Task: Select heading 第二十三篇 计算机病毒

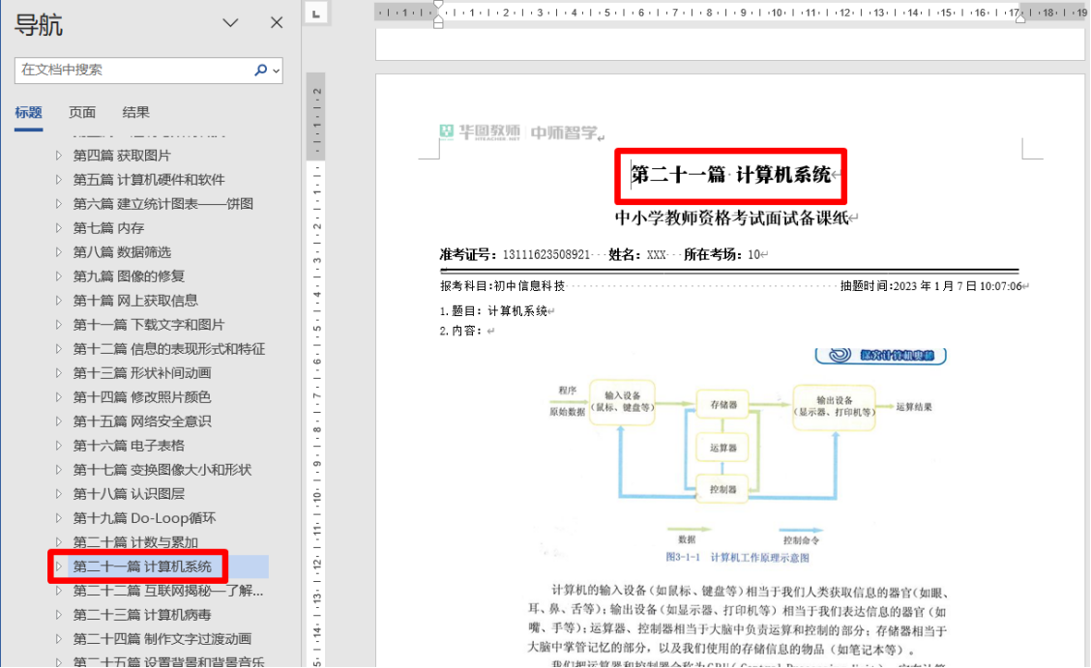Action: [142, 615]
